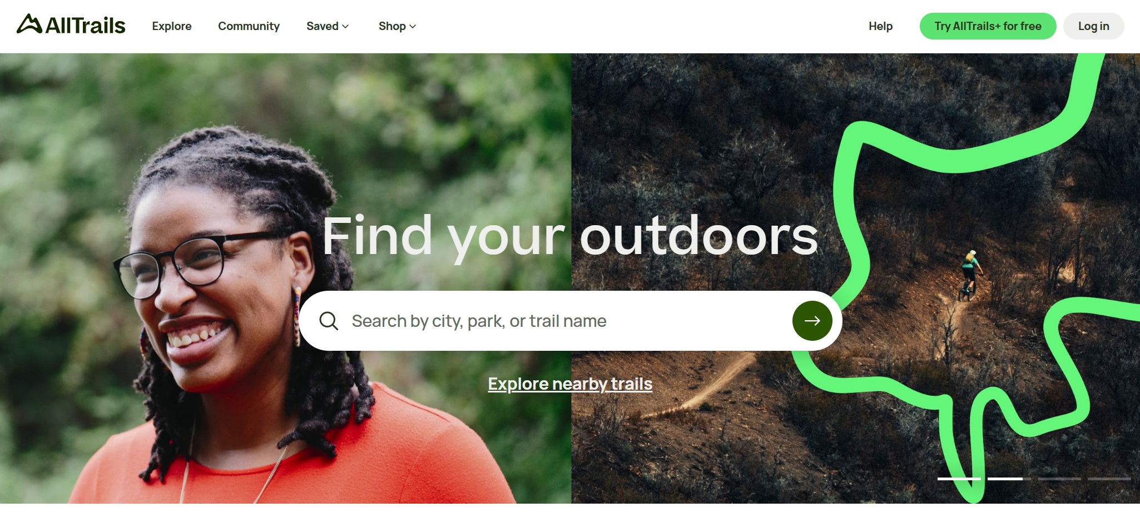Follow the Explore nearby trails link

[570, 384]
